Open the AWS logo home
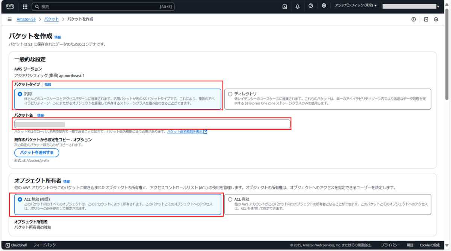 [10, 6]
